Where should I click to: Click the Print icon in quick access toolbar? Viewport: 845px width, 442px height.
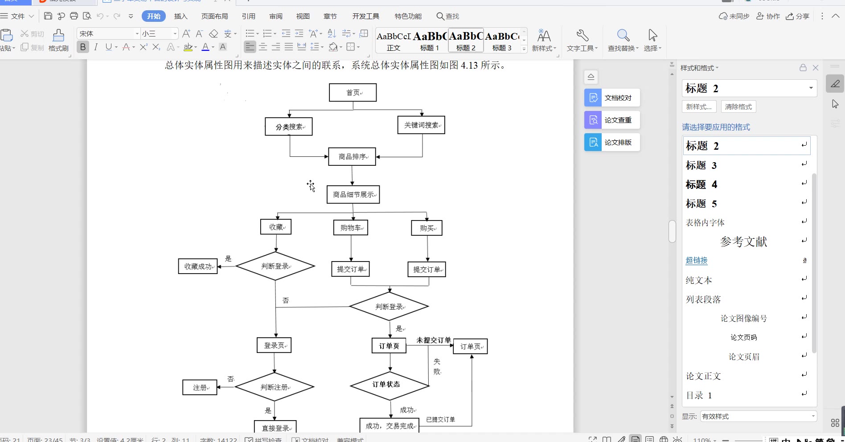tap(74, 16)
